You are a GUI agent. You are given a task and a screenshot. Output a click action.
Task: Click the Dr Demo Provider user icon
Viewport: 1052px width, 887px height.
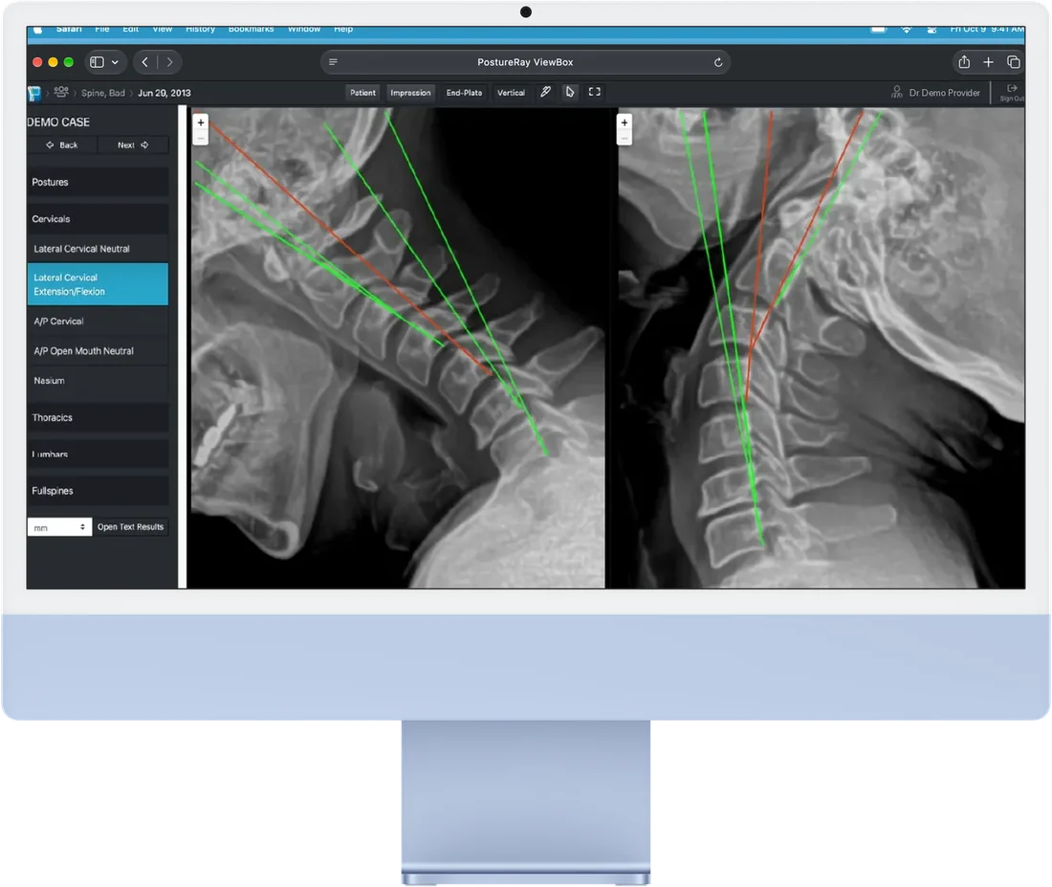click(896, 92)
